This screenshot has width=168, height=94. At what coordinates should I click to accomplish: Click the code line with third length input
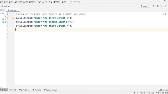tap(44, 26)
